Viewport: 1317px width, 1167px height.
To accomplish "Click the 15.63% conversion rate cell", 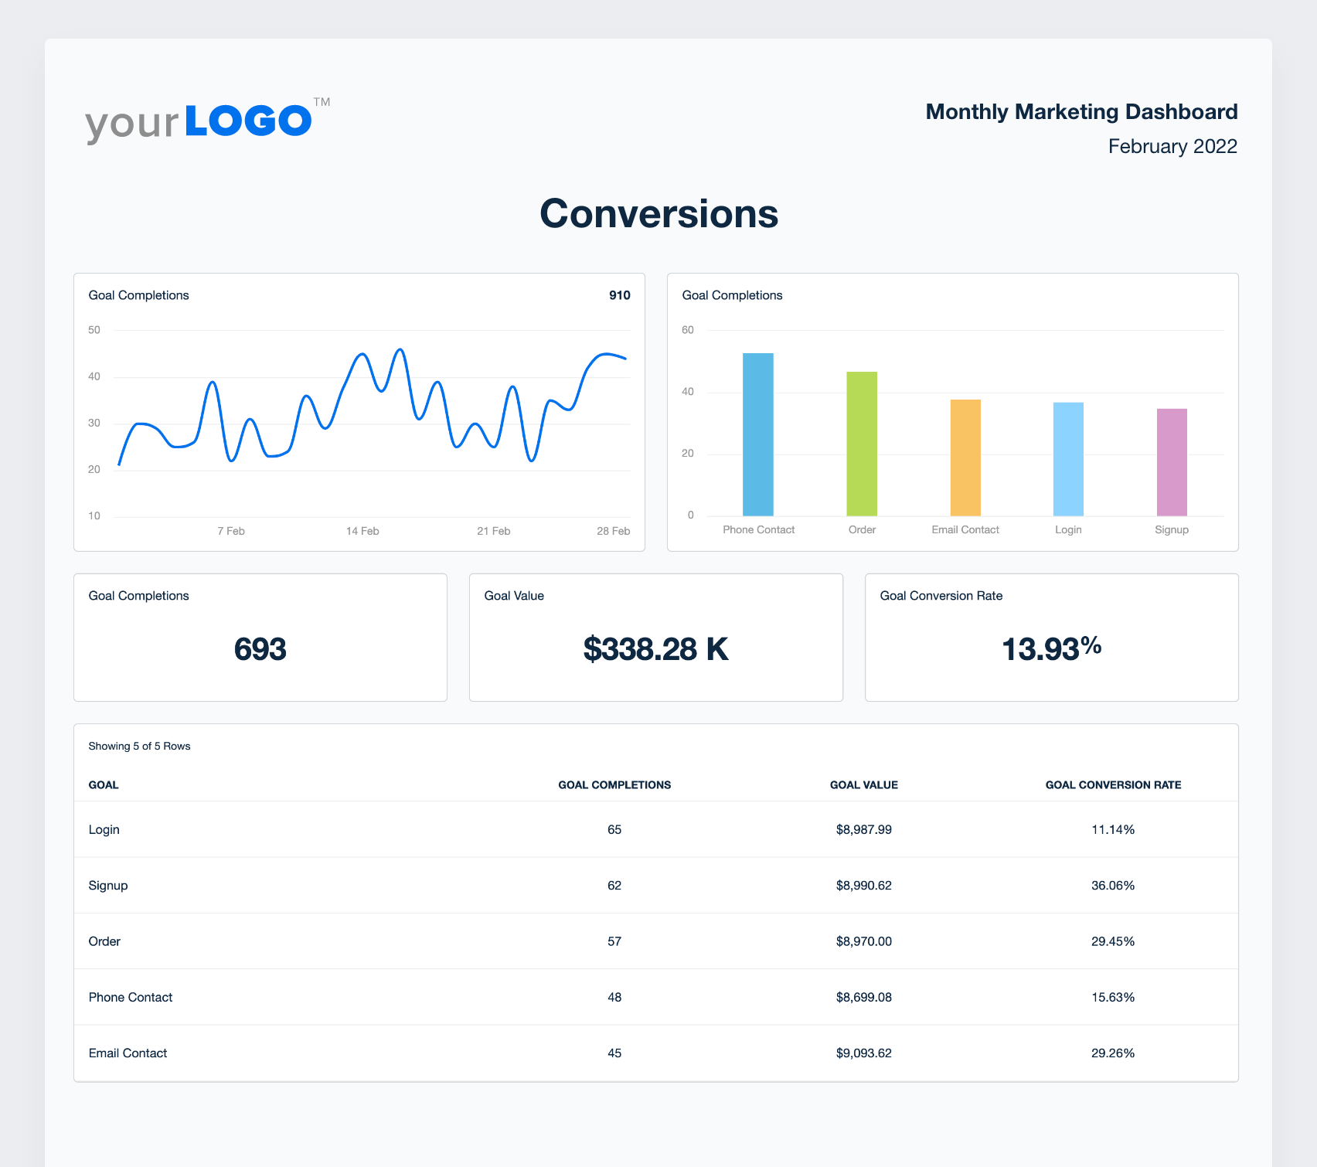I will coord(1113,998).
